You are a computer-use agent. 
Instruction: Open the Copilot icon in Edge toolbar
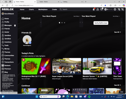(x=124, y=5)
